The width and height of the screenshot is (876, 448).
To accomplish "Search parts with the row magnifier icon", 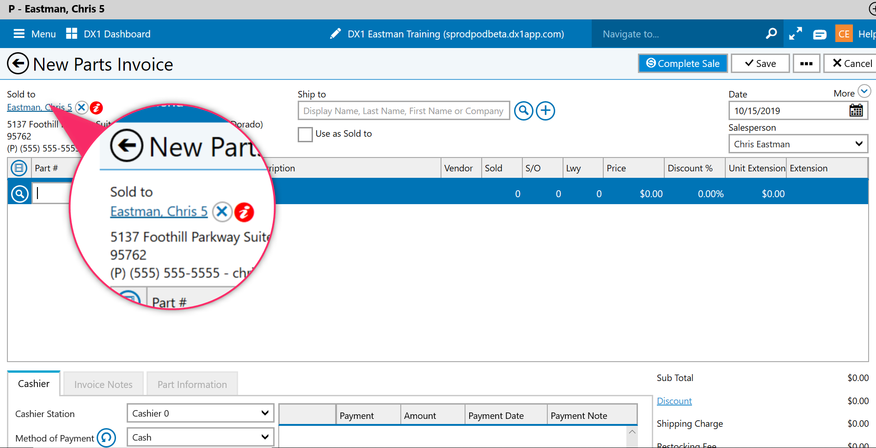I will pyautogui.click(x=19, y=194).
